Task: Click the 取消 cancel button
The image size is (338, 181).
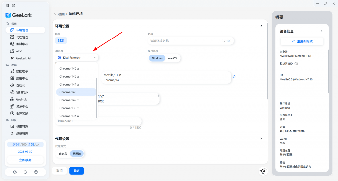Action: [59, 171]
